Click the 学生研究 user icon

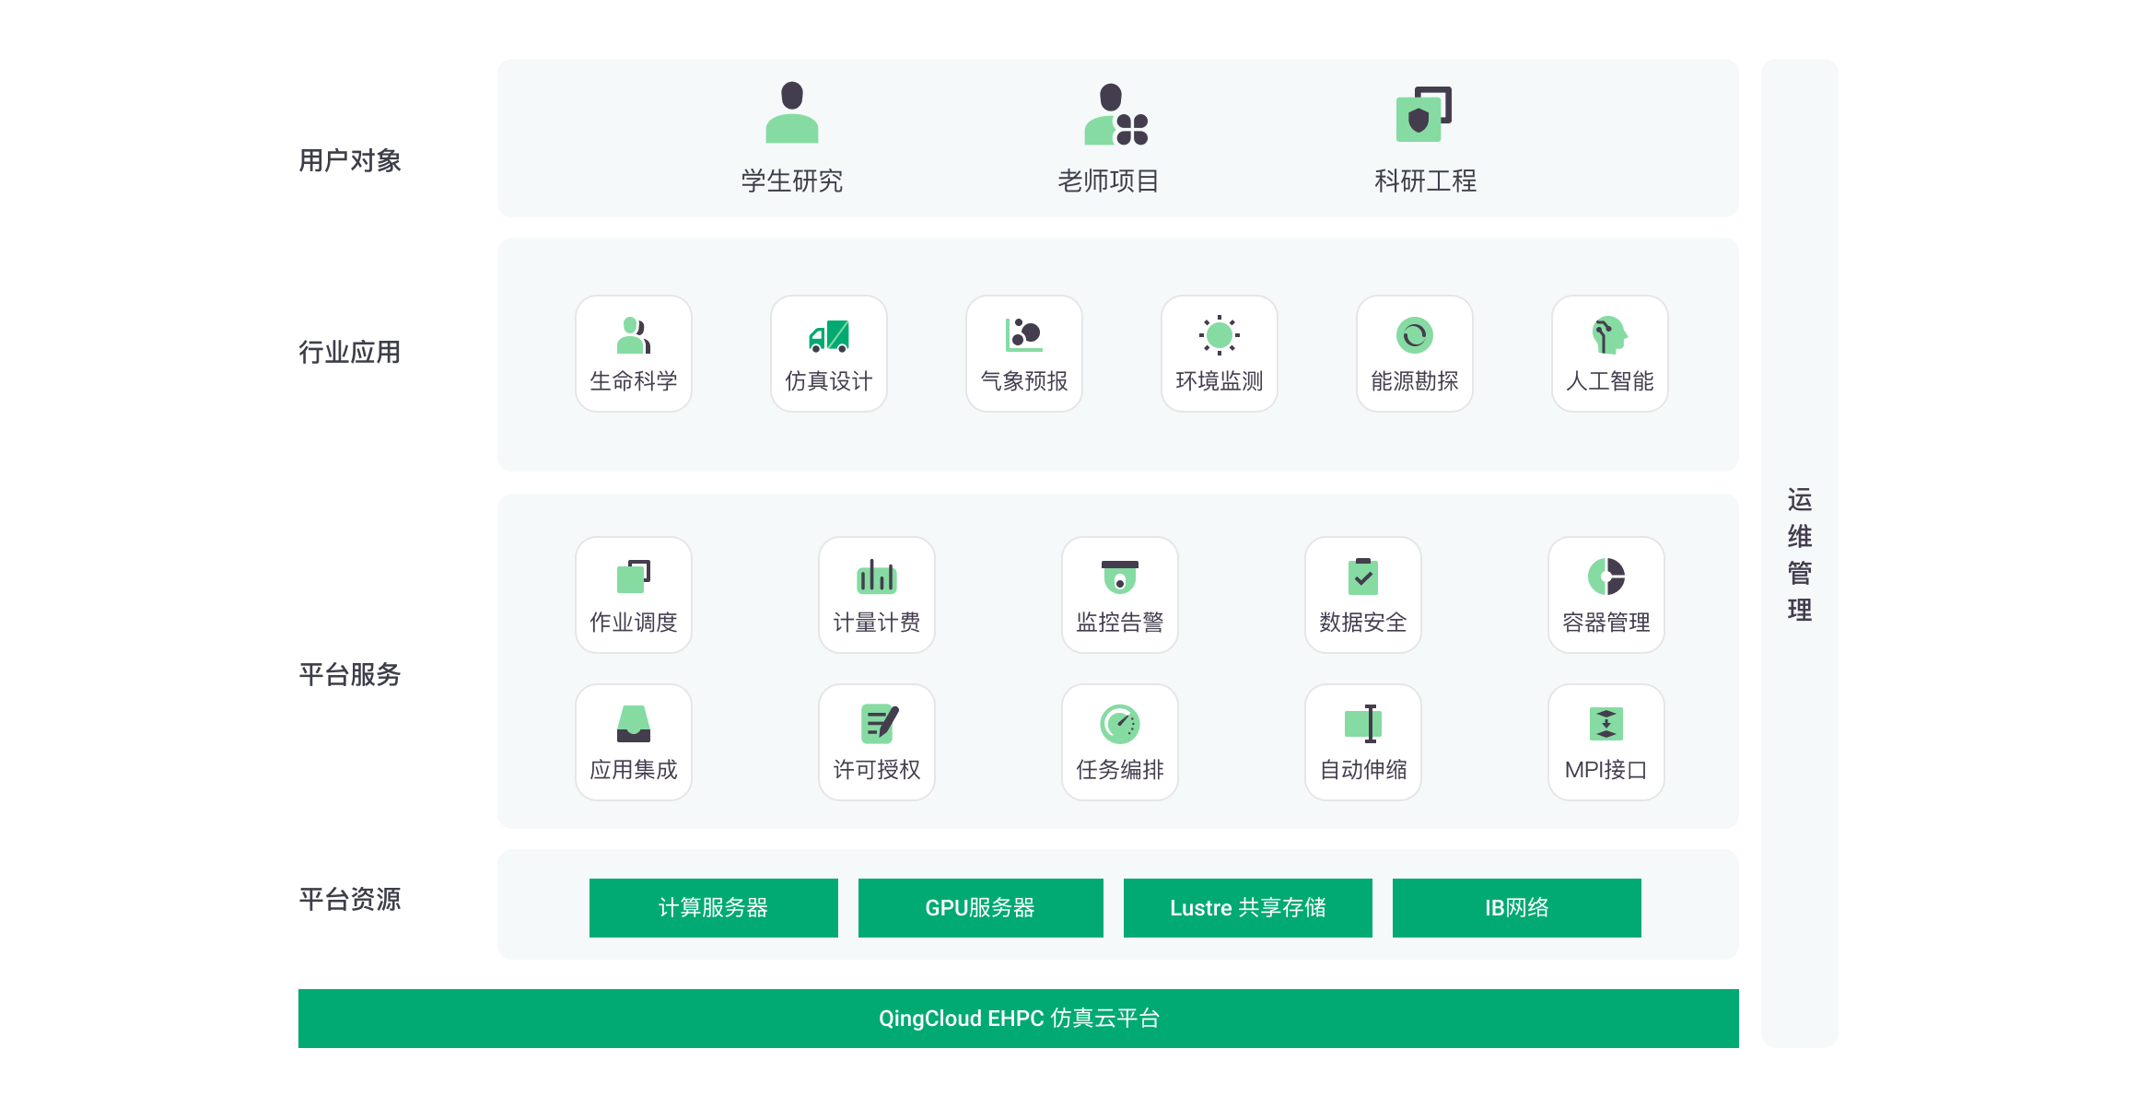tap(792, 112)
